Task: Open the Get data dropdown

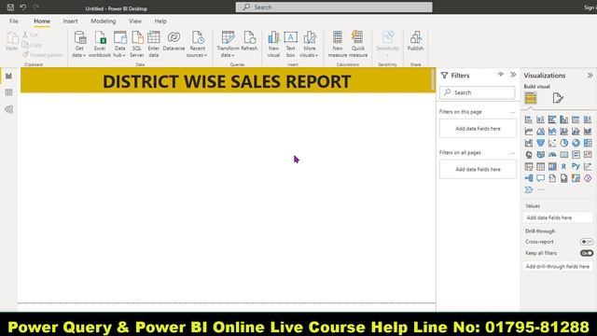Action: pos(79,44)
